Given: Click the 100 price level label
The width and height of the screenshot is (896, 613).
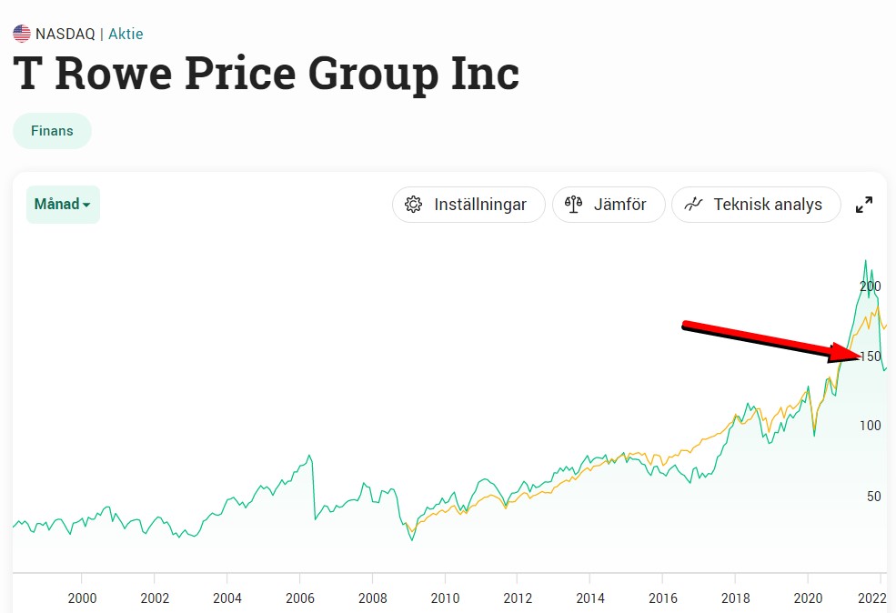Looking at the screenshot, I should 871,427.
